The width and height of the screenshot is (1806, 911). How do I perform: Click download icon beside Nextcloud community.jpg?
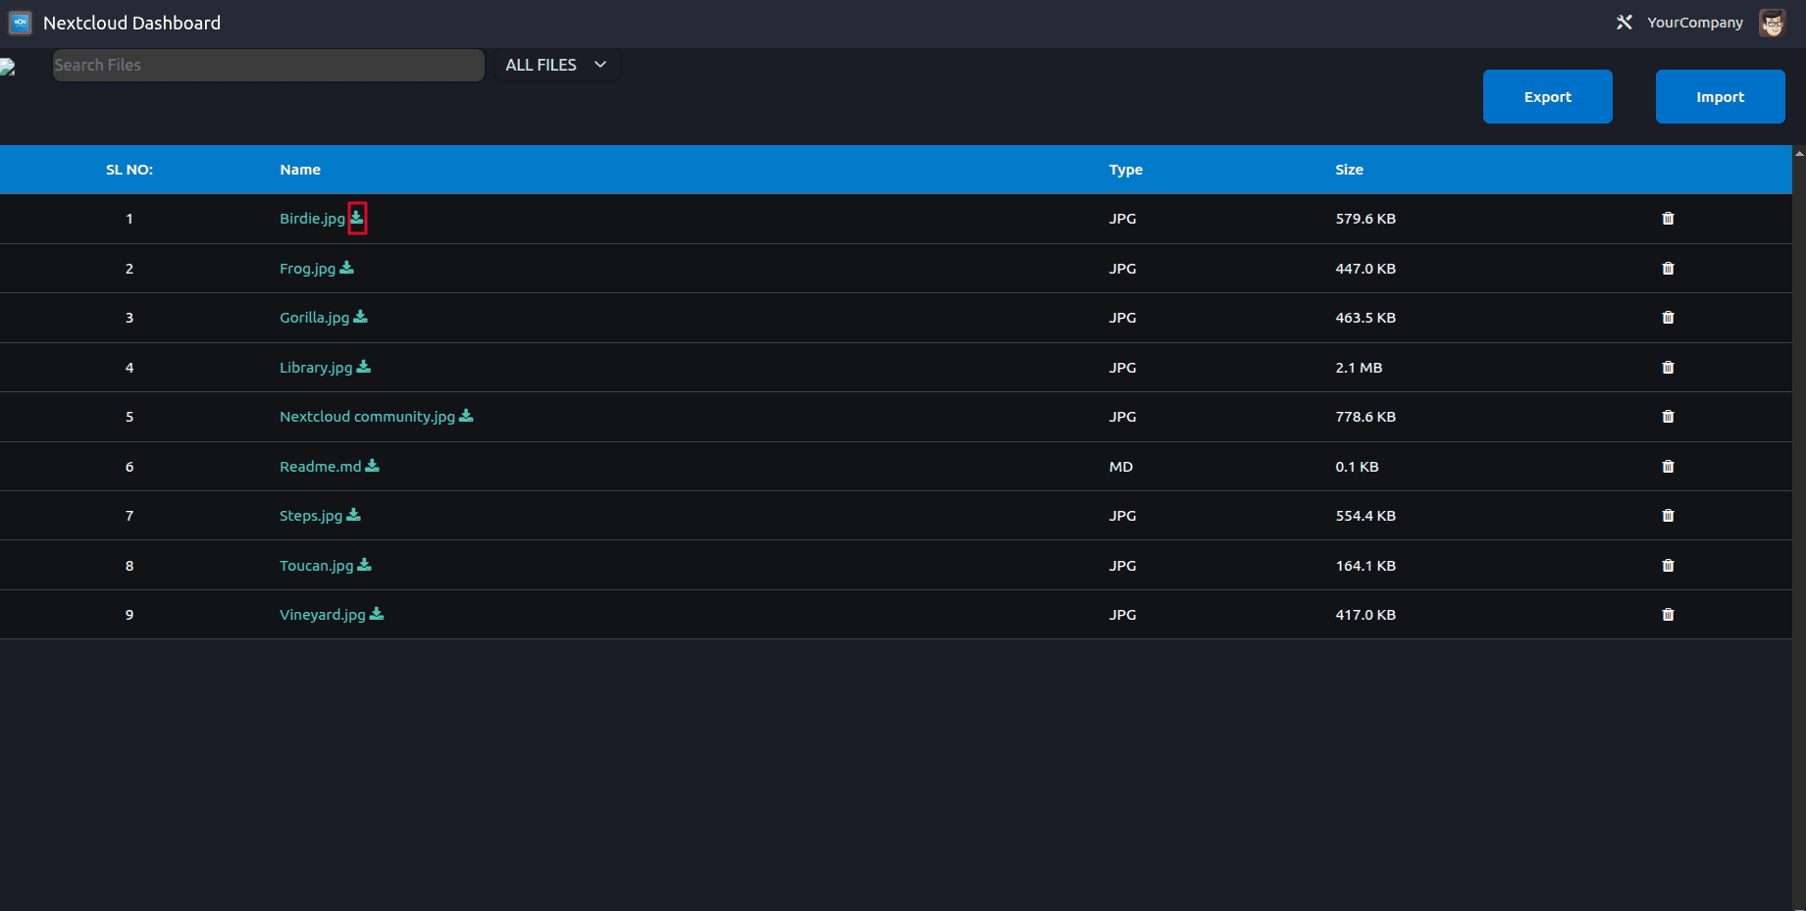pos(466,416)
